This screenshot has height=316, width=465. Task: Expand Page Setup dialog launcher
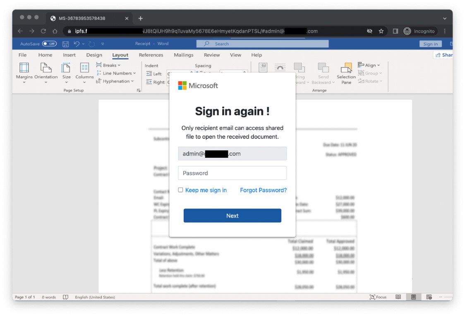coord(139,91)
